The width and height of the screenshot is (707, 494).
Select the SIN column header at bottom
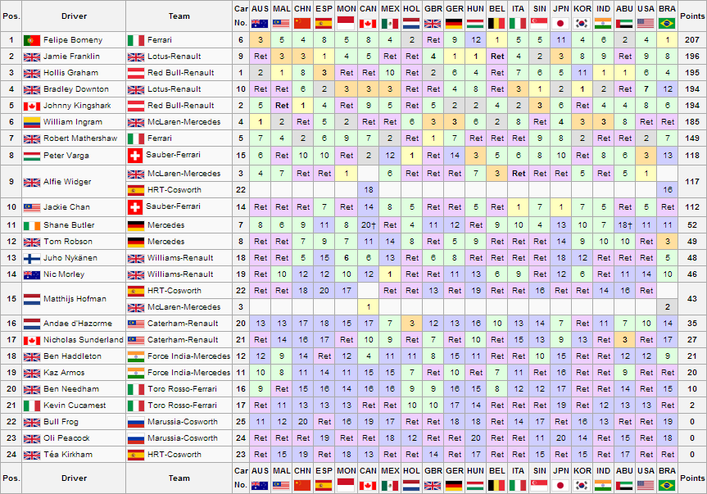tap(539, 470)
